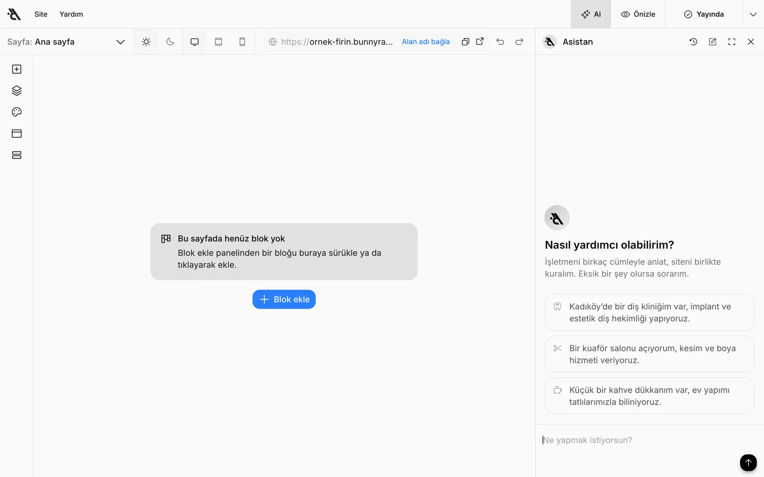Viewport: 764px width, 477px height.
Task: Open the sections list icon in sidebar
Action: [17, 155]
